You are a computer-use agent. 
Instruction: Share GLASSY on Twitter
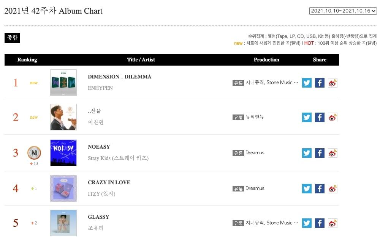[307, 223]
